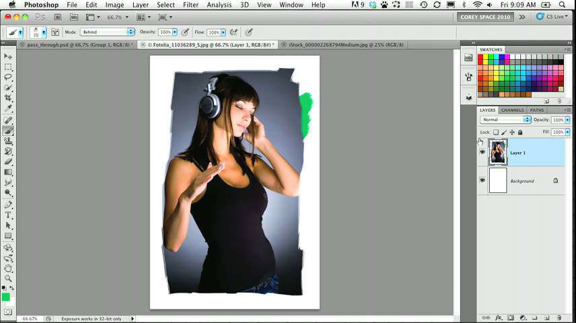
Task: Select the Move tool
Action: coord(8,57)
